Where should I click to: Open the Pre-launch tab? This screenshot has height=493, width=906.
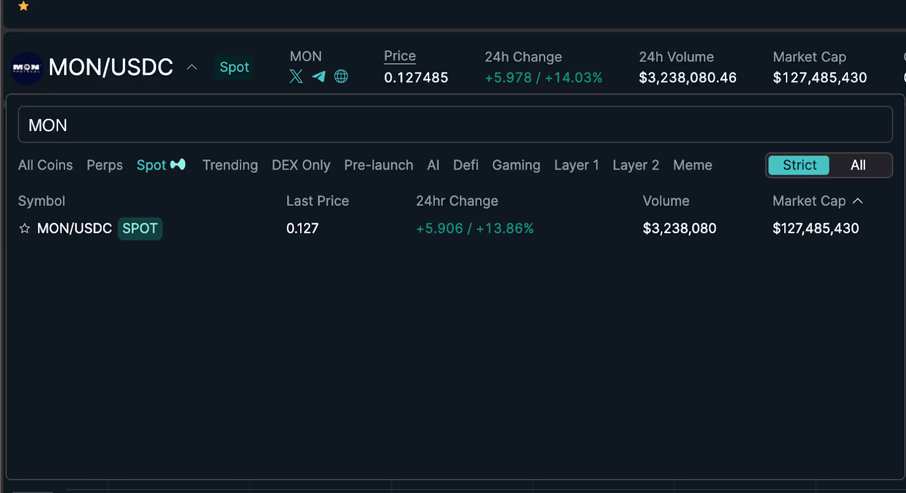pos(378,165)
